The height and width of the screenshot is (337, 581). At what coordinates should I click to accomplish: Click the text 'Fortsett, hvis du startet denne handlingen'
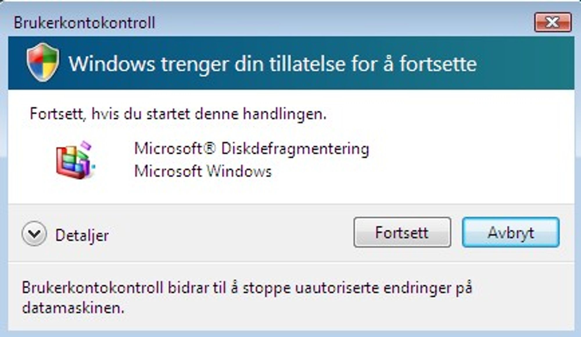pos(178,114)
